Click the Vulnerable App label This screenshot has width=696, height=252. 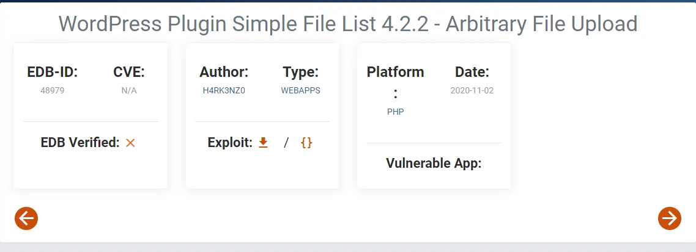[x=434, y=164]
